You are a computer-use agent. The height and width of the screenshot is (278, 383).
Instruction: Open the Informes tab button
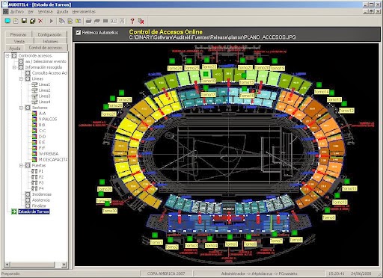(x=51, y=41)
